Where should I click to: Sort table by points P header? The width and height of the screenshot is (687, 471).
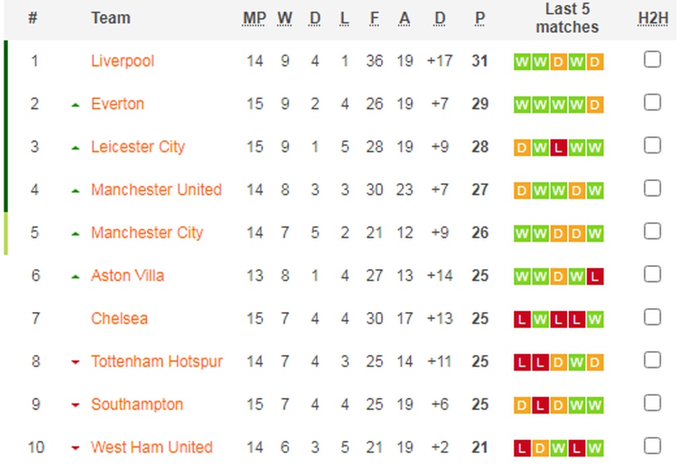[480, 18]
